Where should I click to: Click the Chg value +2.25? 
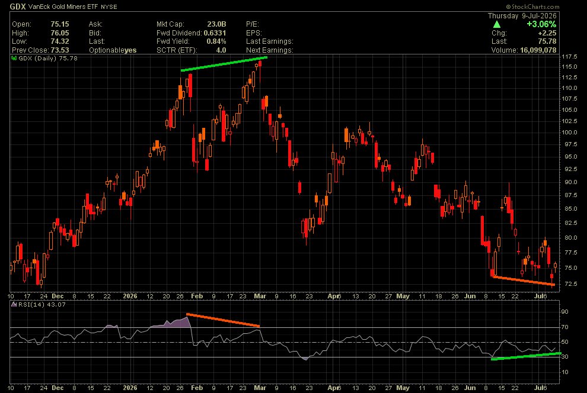[547, 33]
